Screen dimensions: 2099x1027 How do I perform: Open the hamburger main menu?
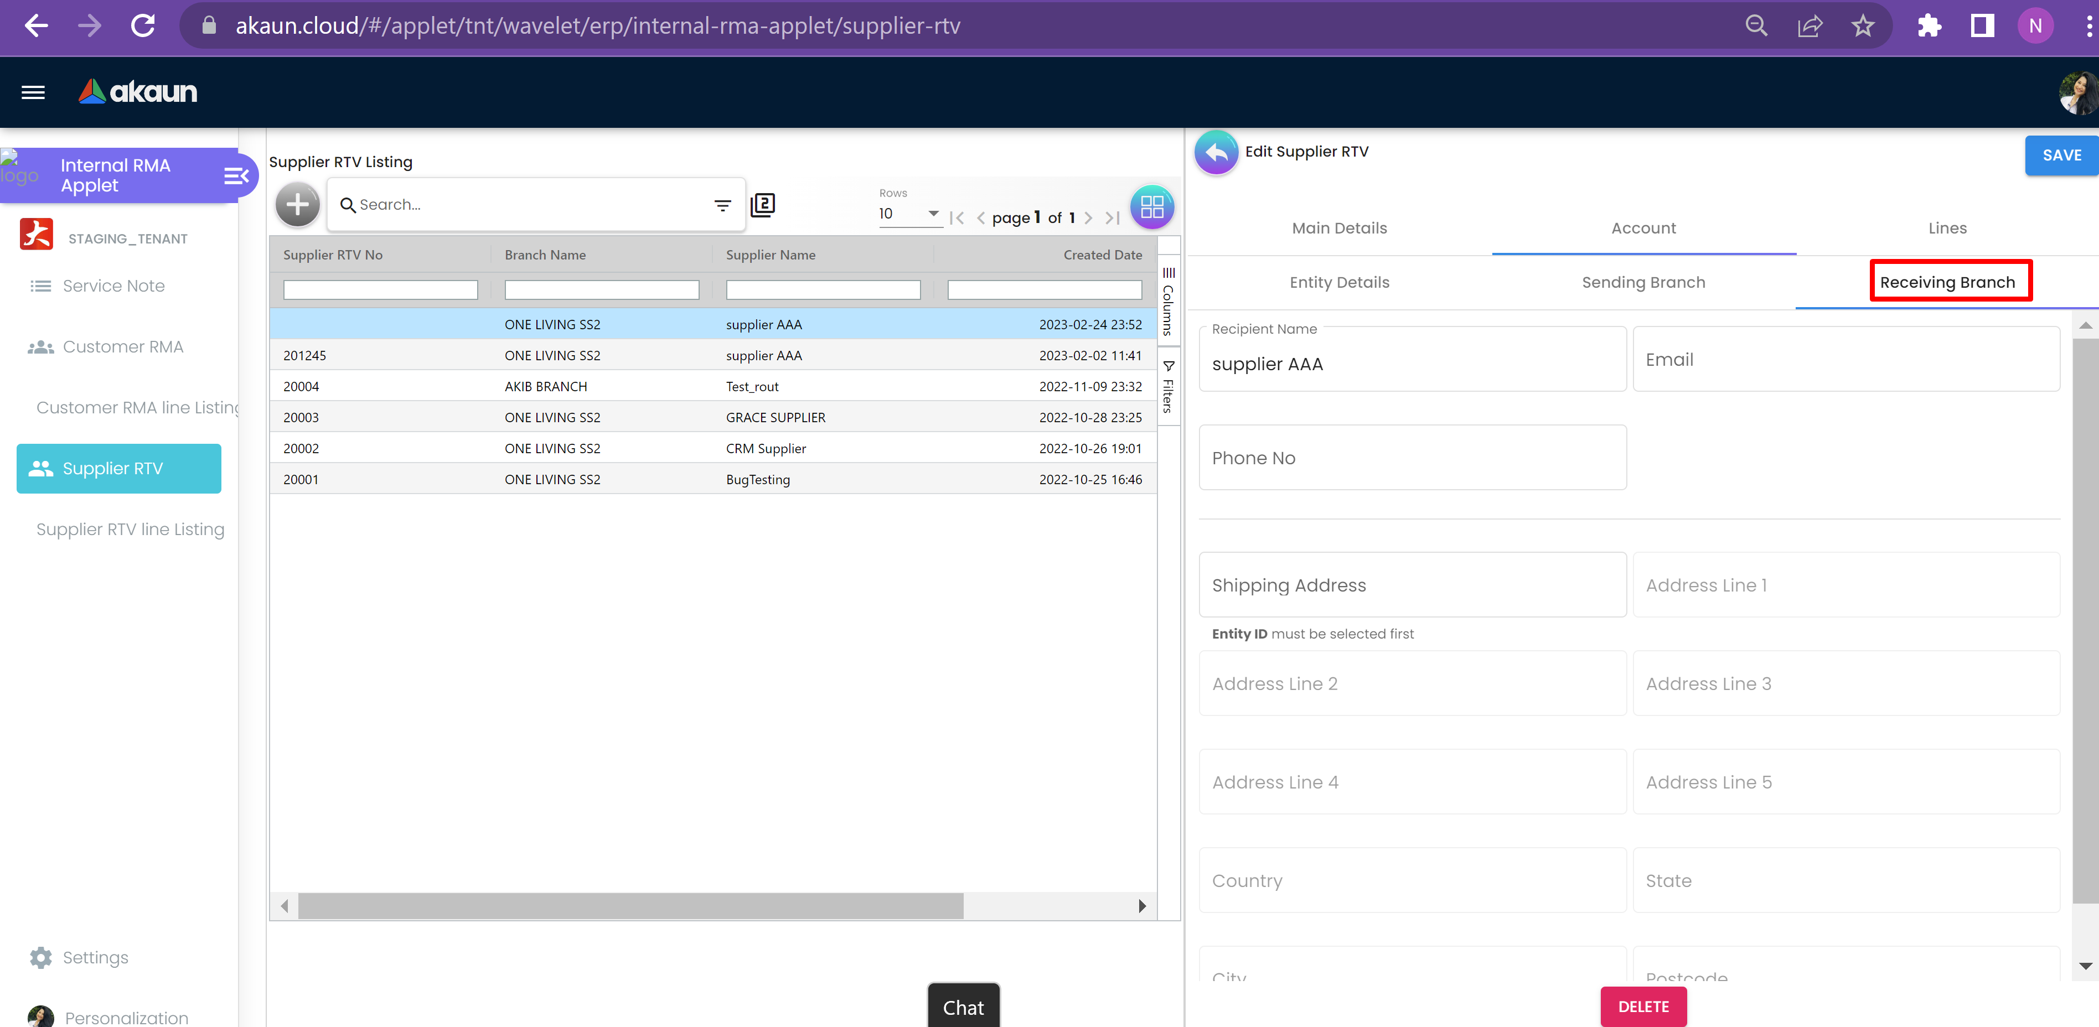click(x=33, y=92)
